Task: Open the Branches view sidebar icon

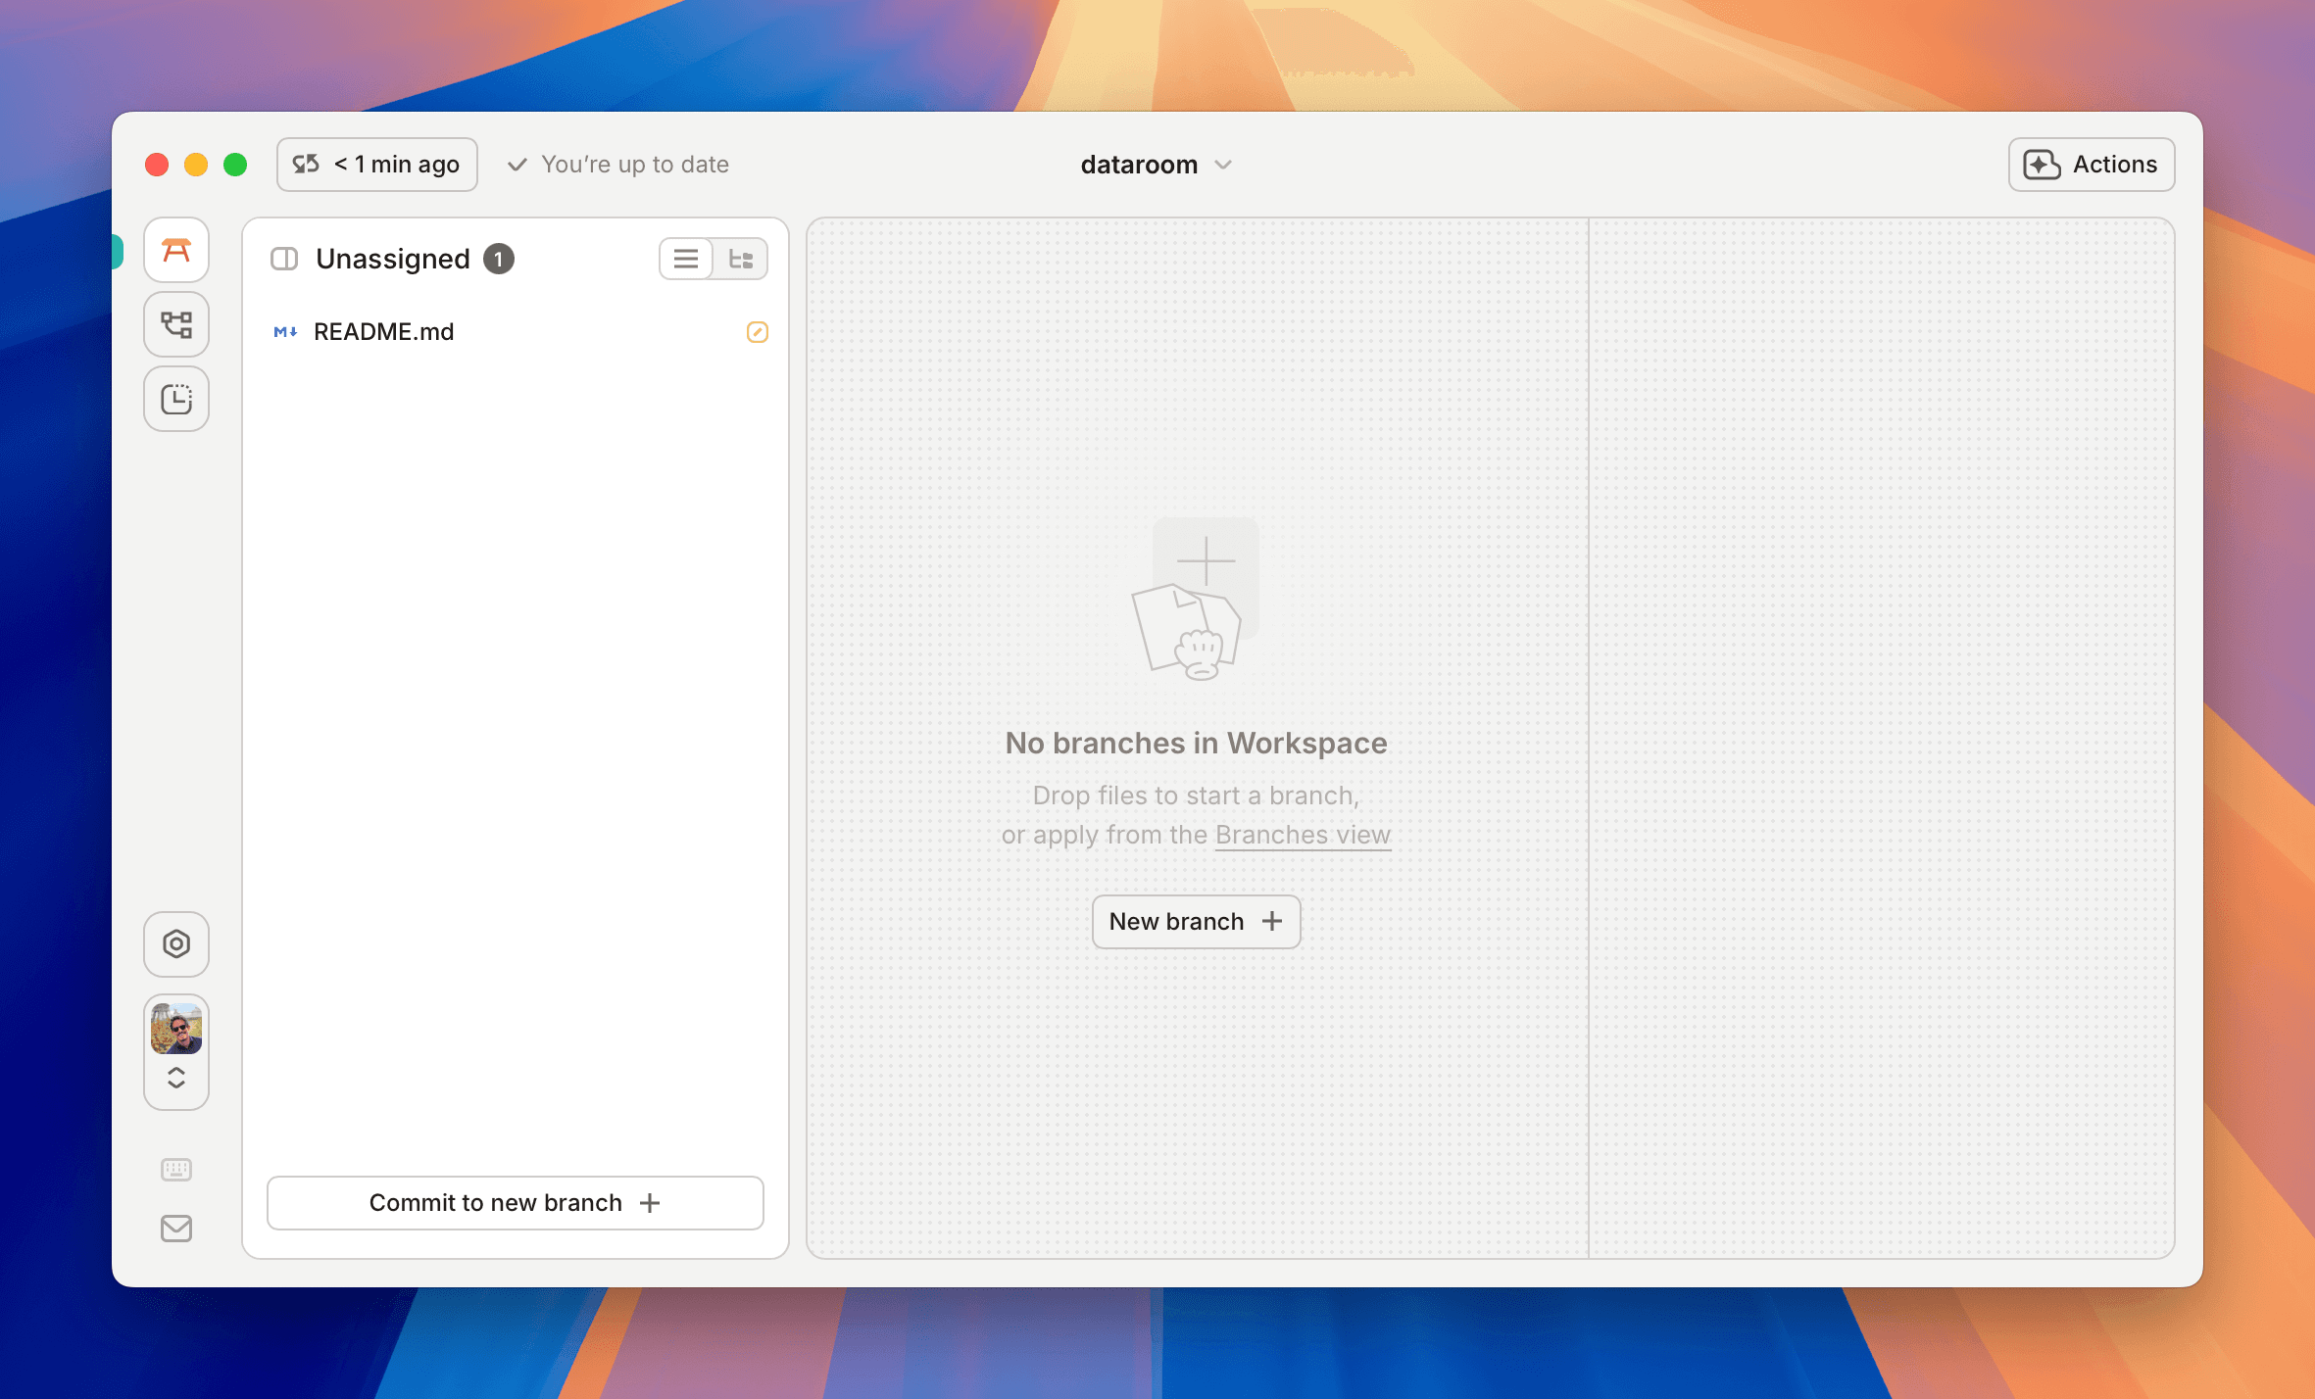Action: coord(176,324)
